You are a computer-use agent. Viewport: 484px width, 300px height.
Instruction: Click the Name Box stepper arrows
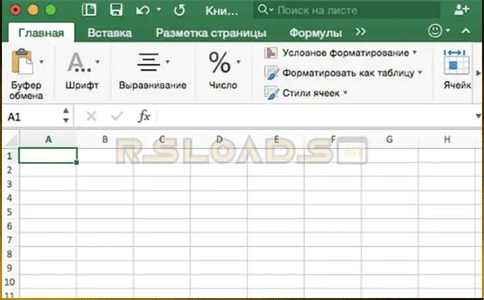coord(66,116)
